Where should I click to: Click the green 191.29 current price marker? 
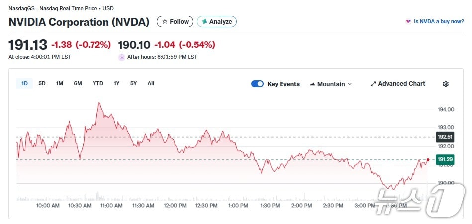[x=445, y=159]
